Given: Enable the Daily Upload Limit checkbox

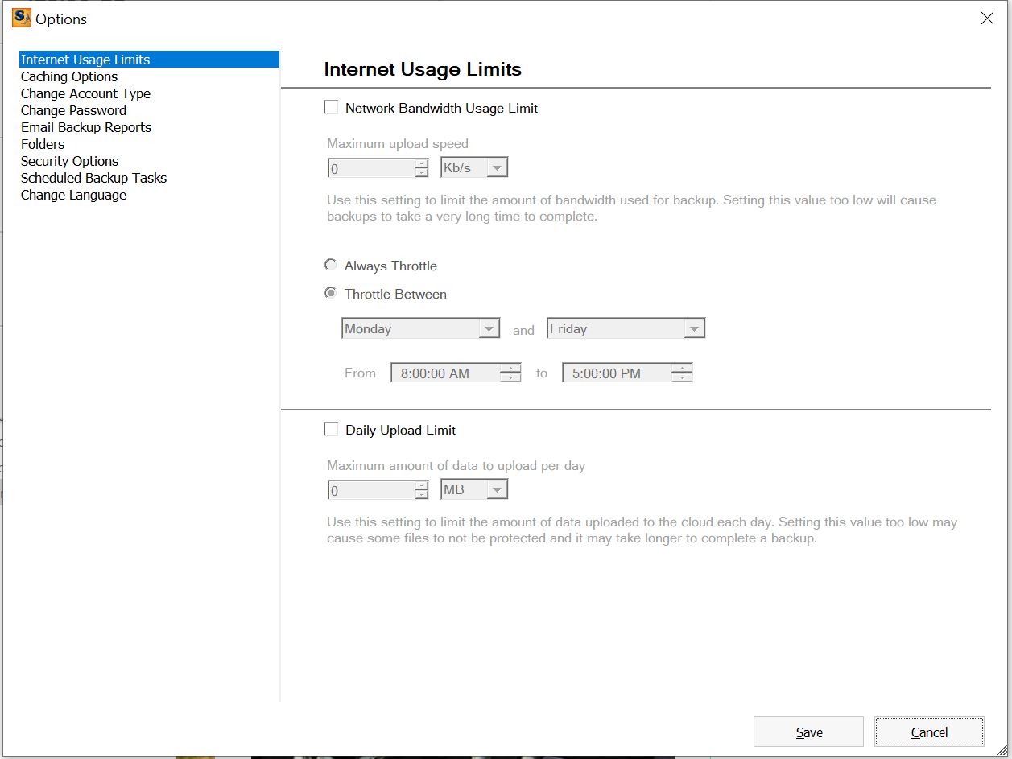Looking at the screenshot, I should (331, 430).
